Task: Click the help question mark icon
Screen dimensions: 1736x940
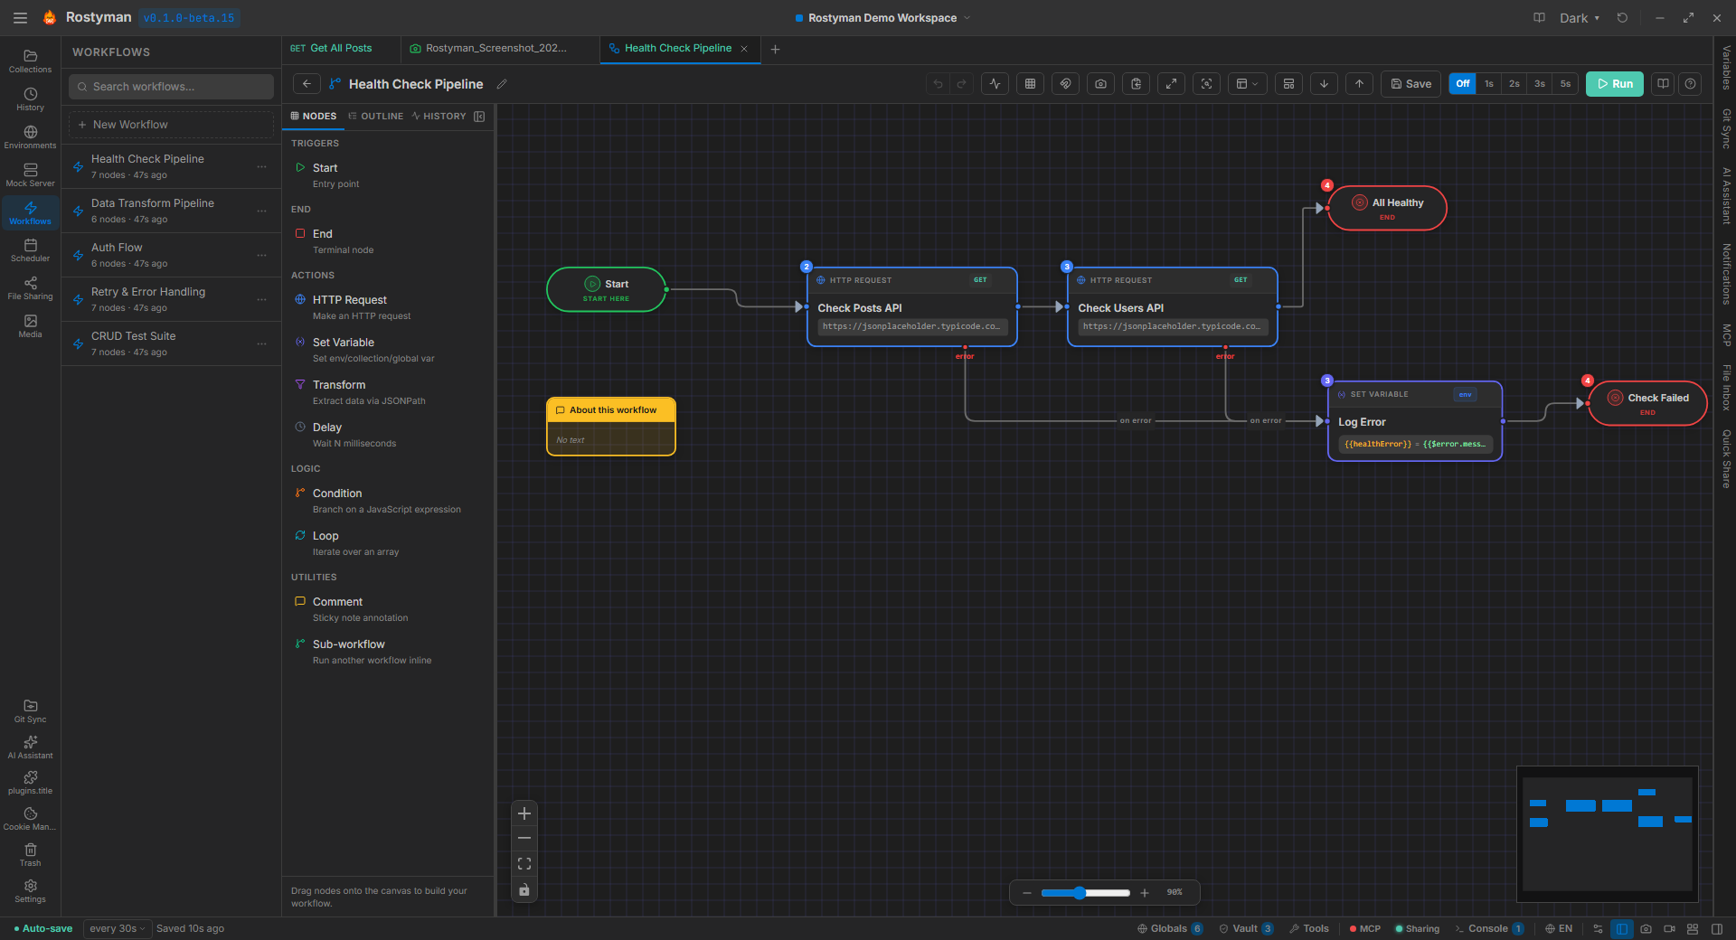Action: pyautogui.click(x=1690, y=84)
